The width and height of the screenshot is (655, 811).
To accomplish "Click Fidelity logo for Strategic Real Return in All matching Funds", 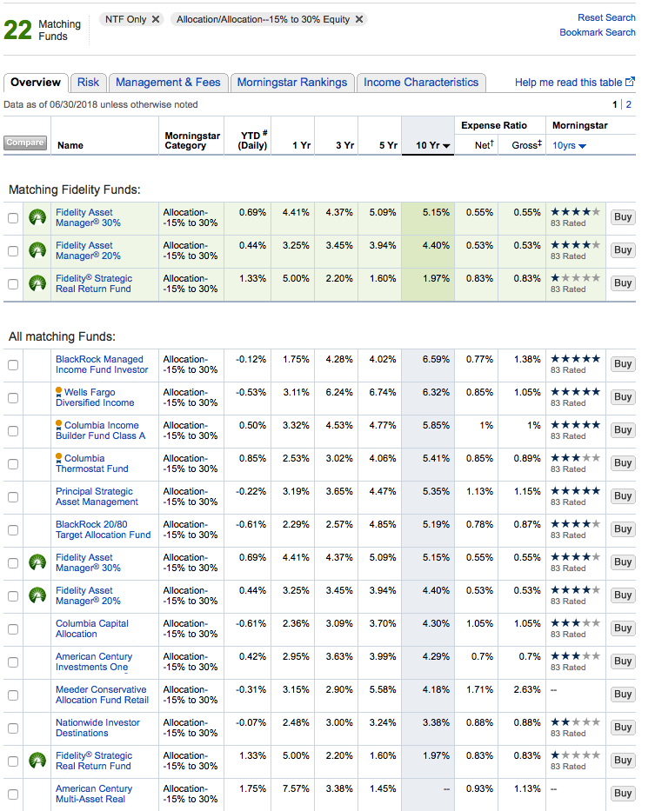I will point(37,761).
